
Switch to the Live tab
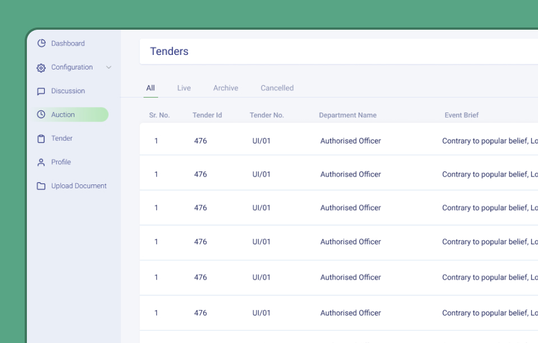tap(184, 88)
